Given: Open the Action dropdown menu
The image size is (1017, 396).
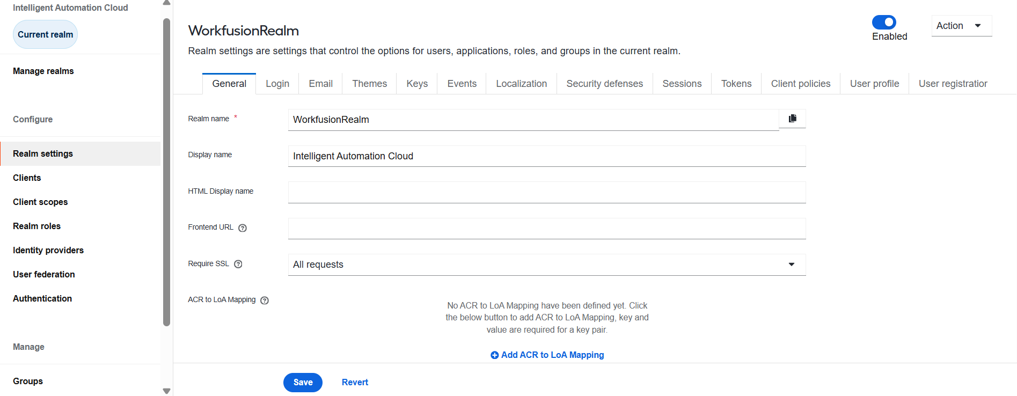Looking at the screenshot, I should coord(962,26).
